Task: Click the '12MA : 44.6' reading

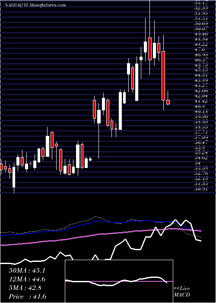Action: point(27,279)
